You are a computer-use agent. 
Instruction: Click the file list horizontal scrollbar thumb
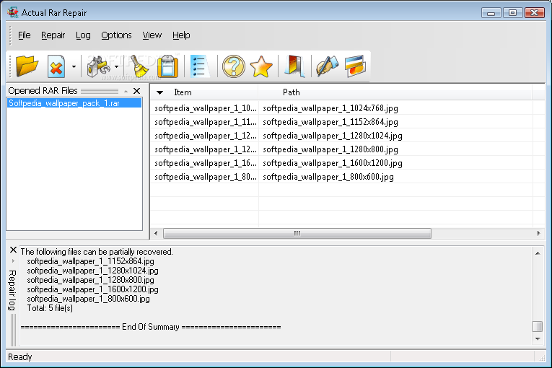point(297,233)
